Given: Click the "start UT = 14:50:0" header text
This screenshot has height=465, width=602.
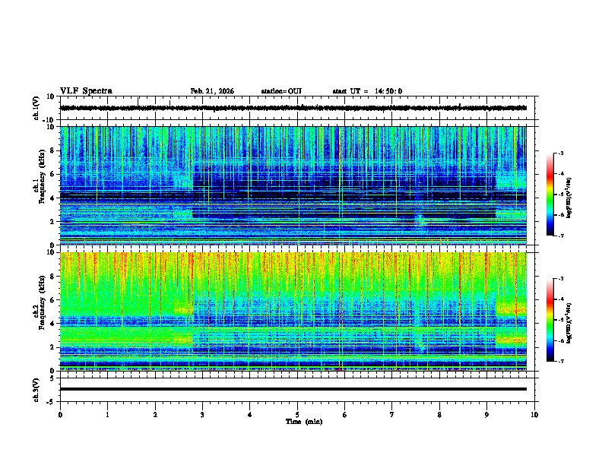Looking at the screenshot, I should pos(367,91).
